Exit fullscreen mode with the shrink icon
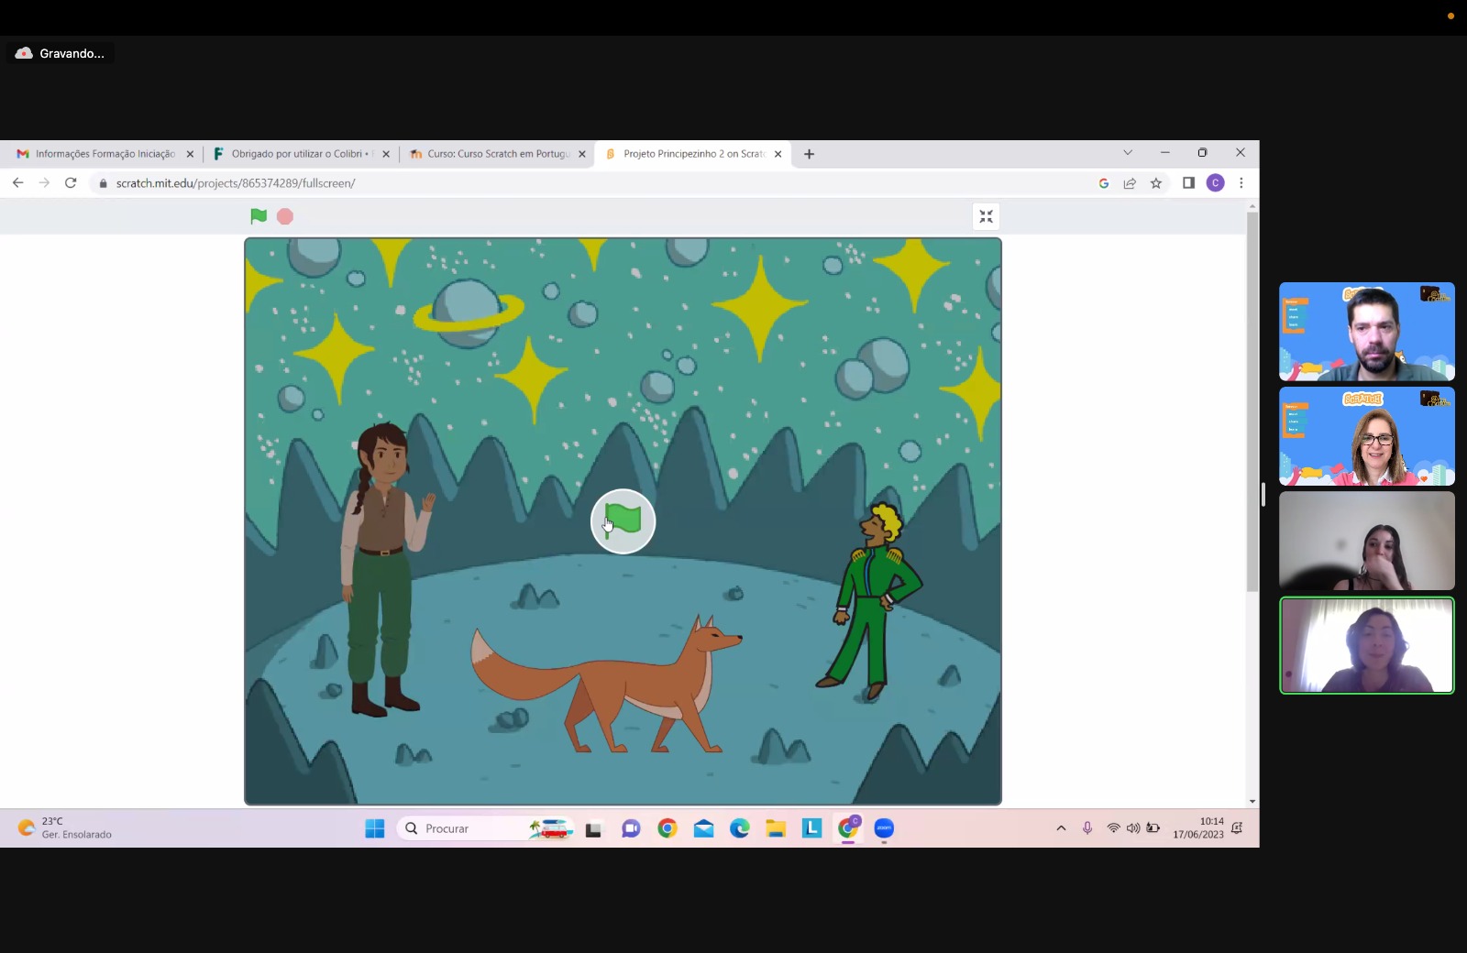This screenshot has height=953, width=1467. pos(986,216)
